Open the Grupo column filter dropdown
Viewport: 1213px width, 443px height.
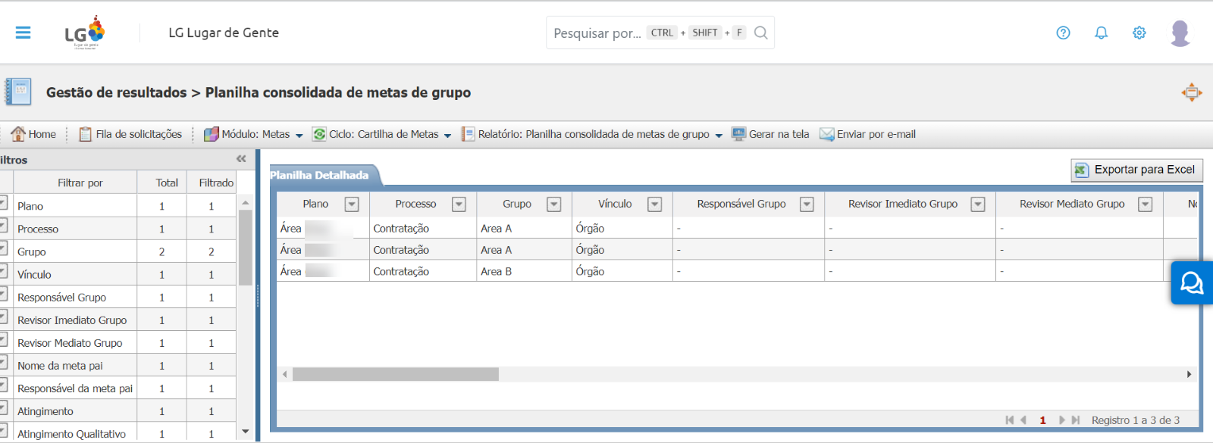click(554, 204)
